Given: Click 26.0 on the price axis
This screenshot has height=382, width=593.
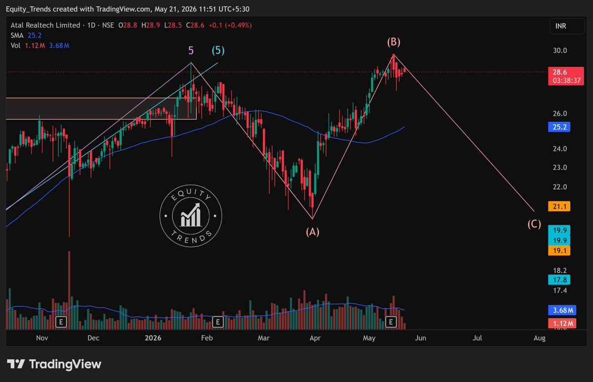Looking at the screenshot, I should (x=560, y=114).
